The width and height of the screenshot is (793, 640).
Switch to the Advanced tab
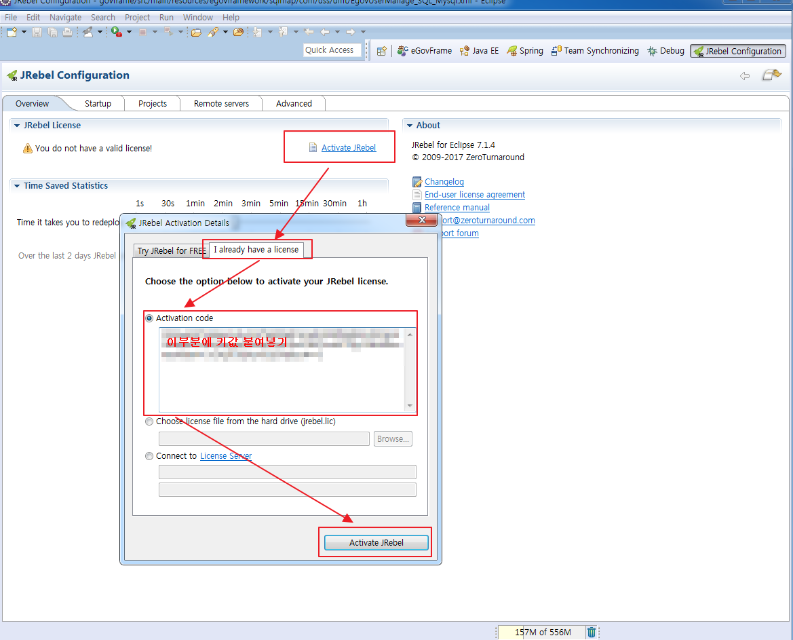(x=294, y=103)
